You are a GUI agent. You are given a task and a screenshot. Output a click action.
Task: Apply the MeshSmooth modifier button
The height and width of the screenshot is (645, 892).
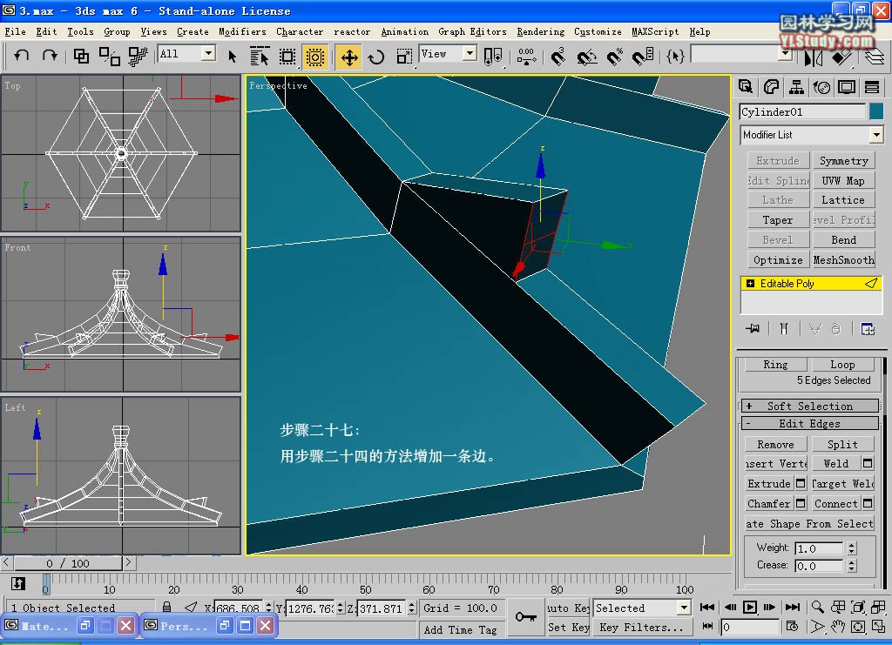tap(843, 259)
